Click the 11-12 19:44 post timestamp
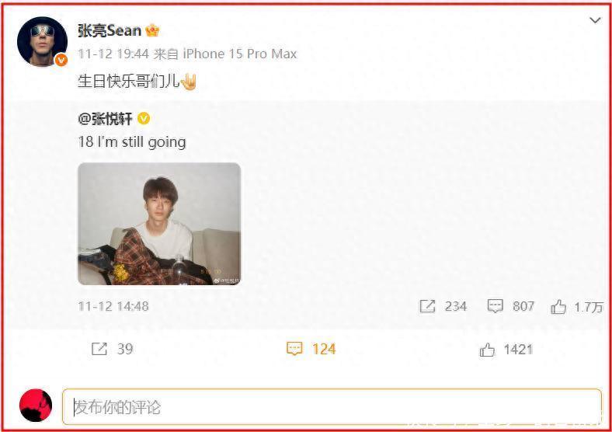 (x=113, y=54)
